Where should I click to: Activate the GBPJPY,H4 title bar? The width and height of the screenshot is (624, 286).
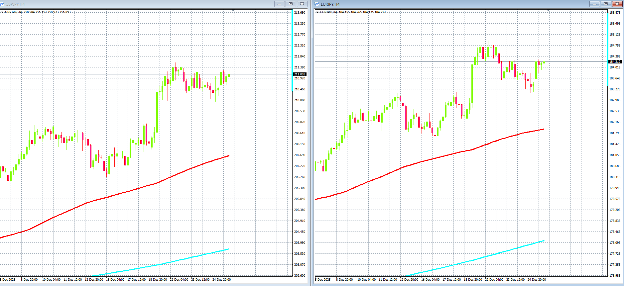[133, 4]
